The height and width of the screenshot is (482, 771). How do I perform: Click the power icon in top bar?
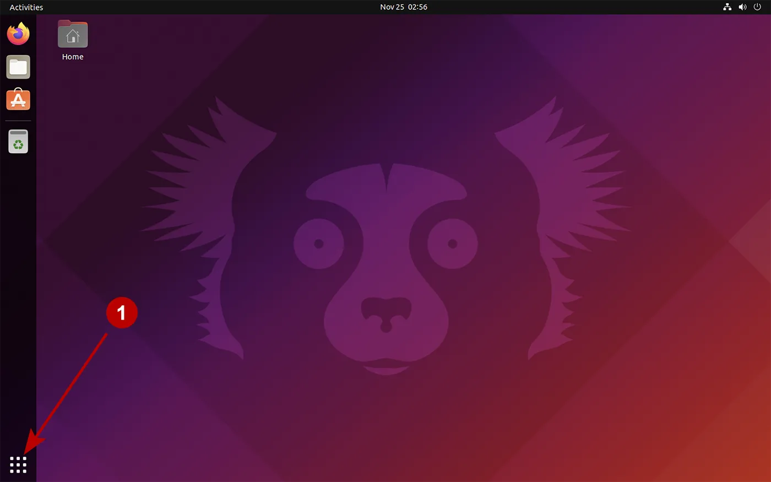point(758,7)
